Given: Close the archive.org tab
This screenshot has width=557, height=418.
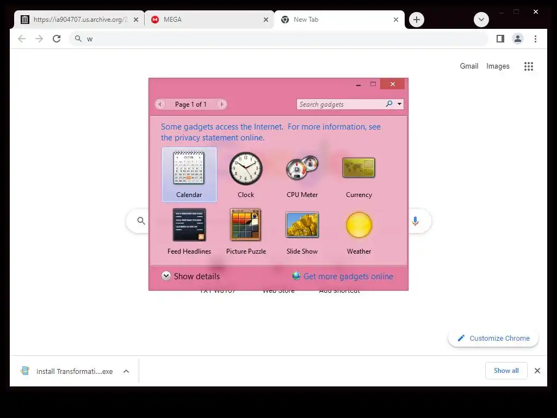Looking at the screenshot, I should pos(135,20).
